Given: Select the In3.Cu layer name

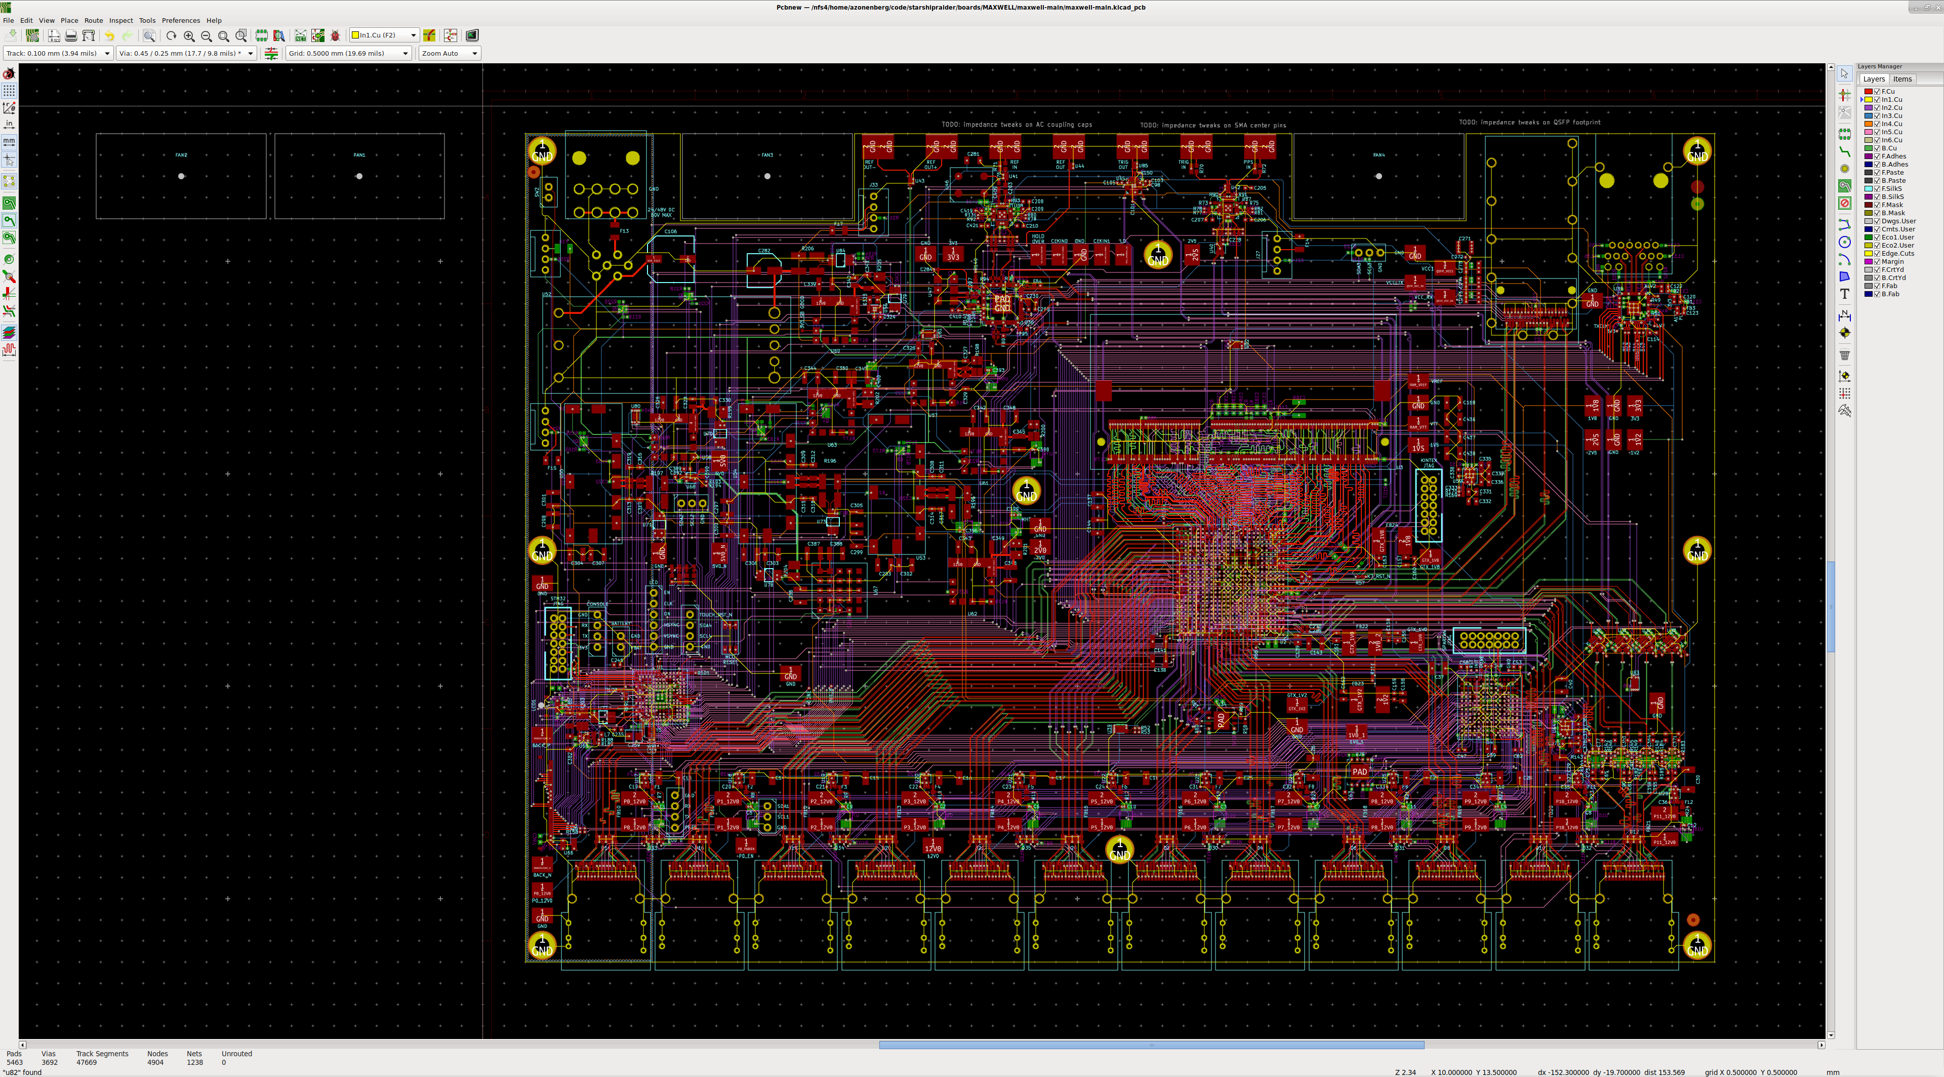Looking at the screenshot, I should click(x=1891, y=116).
